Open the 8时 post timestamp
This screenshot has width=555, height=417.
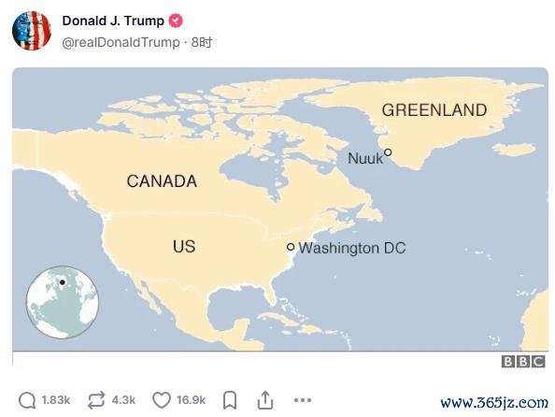point(202,42)
